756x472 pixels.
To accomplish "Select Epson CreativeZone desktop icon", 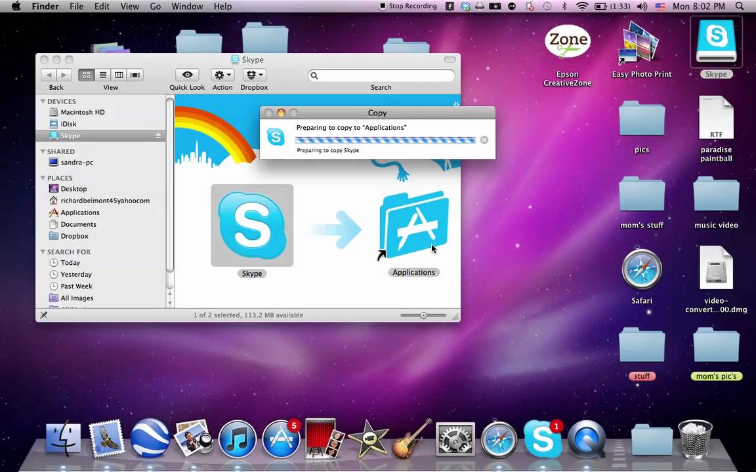I will [x=568, y=43].
